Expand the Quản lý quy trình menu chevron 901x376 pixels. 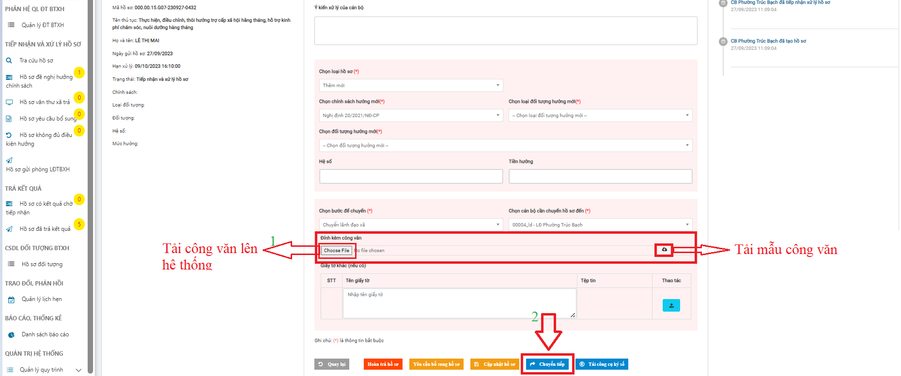[78, 370]
